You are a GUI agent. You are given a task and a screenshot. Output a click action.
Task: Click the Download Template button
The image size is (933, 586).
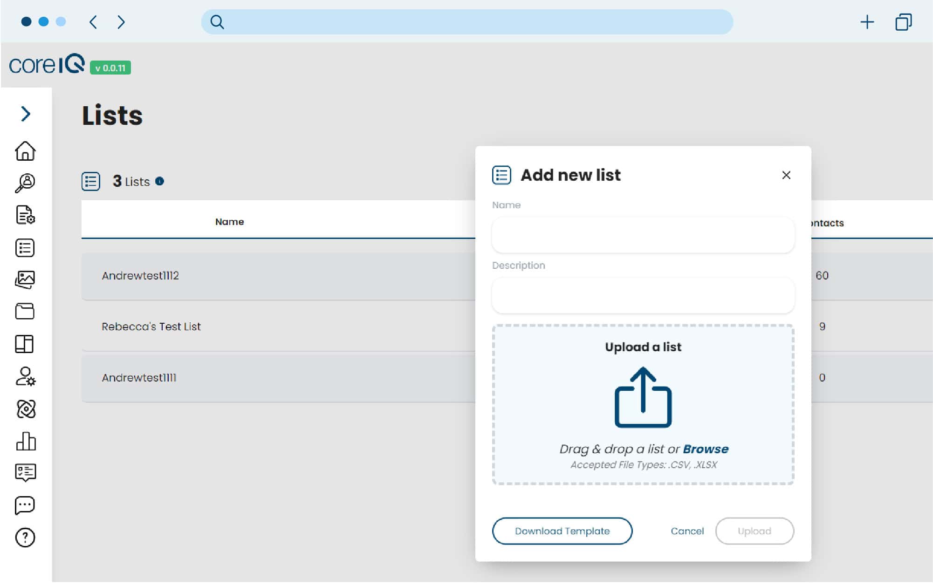point(562,531)
